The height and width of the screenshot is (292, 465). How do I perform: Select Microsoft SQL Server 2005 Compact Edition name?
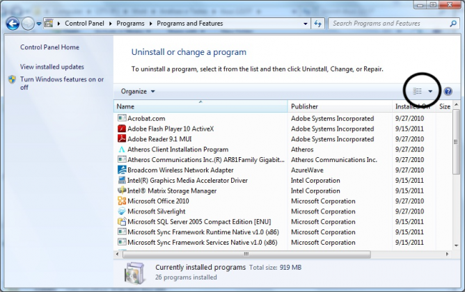pyautogui.click(x=199, y=222)
